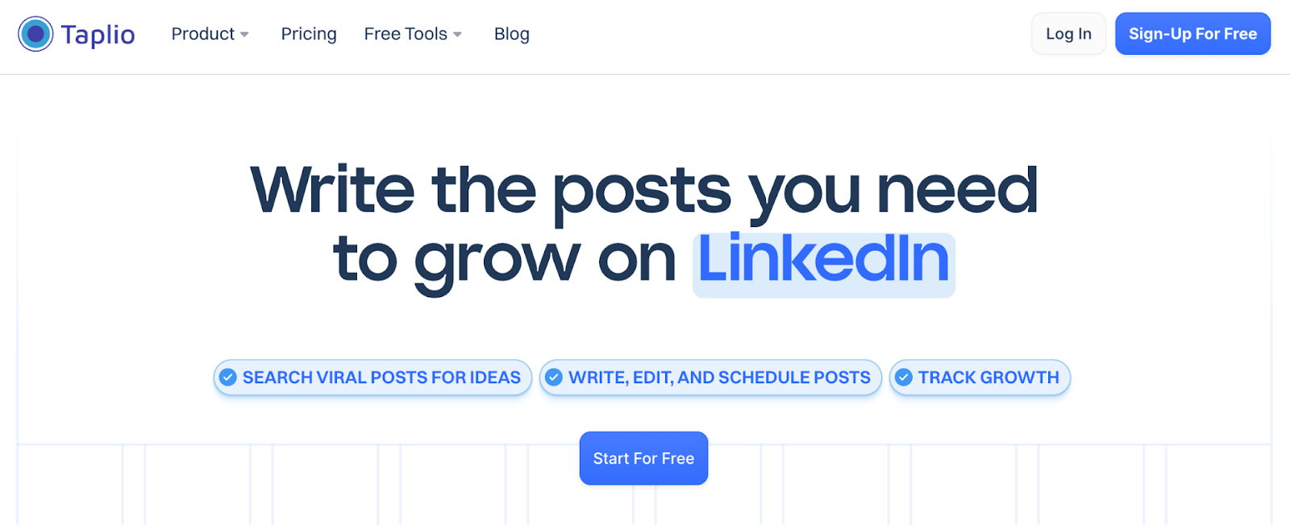Image resolution: width=1290 pixels, height=525 pixels.
Task: Click the checkmark icon beside Search Viral Posts
Action: (228, 378)
